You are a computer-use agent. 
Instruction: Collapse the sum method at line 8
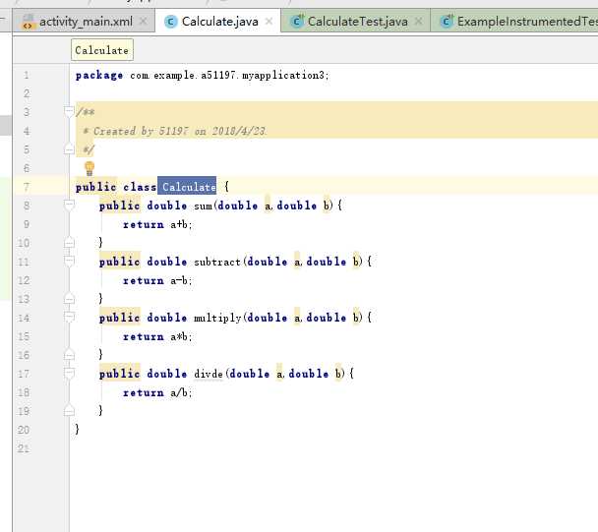point(69,206)
